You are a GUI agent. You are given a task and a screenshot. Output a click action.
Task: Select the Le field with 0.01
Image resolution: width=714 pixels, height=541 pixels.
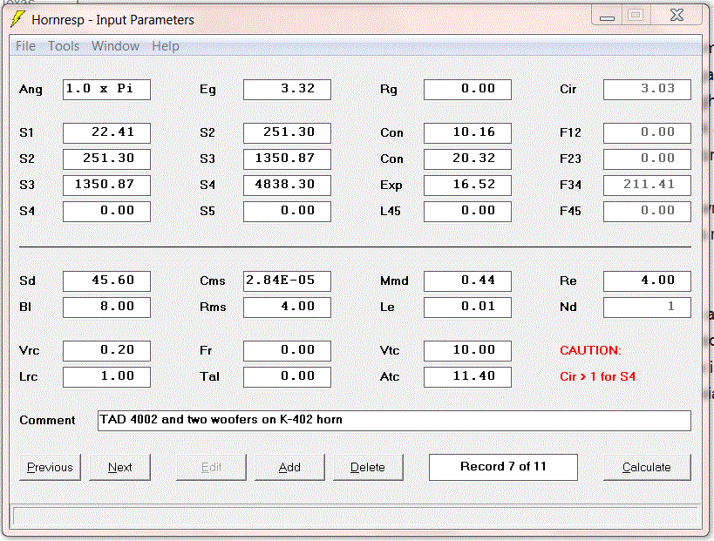[467, 308]
